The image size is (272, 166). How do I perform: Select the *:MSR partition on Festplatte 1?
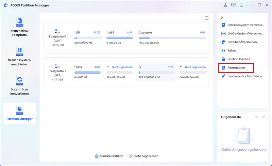pos(87,72)
